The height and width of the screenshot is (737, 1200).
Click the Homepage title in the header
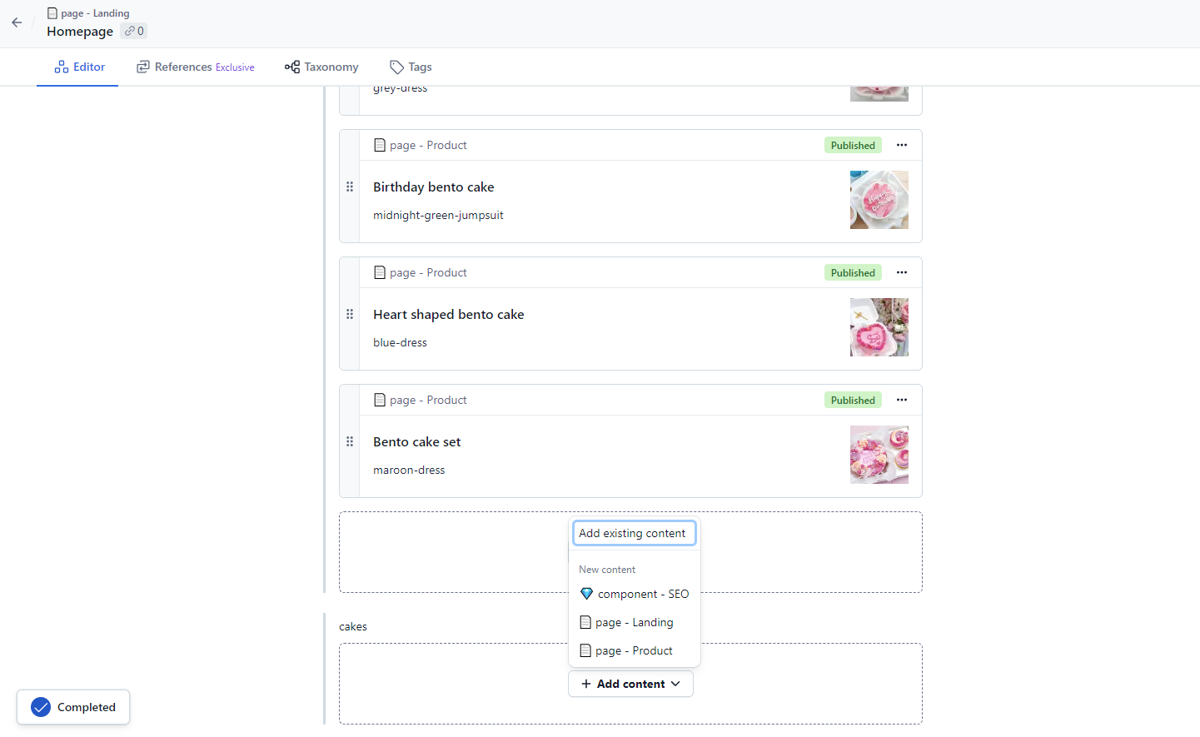point(80,31)
